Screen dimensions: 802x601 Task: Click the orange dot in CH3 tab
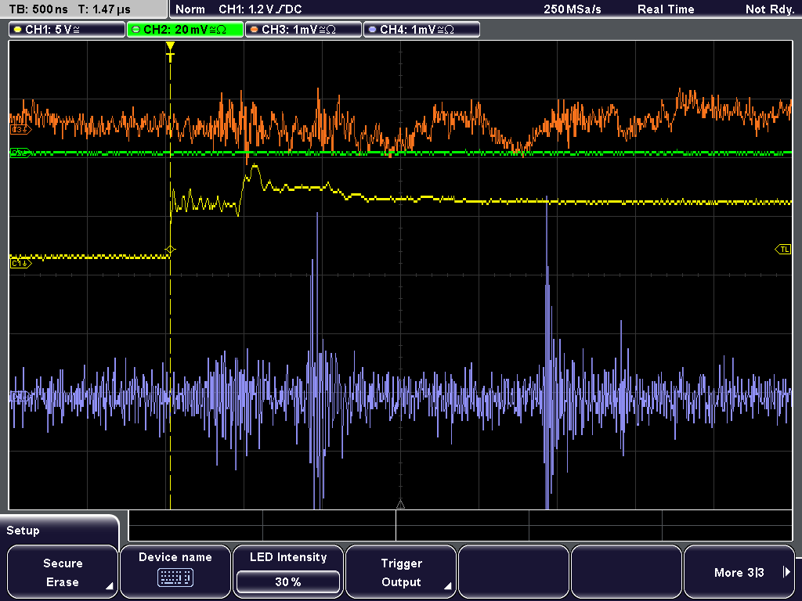pos(255,30)
